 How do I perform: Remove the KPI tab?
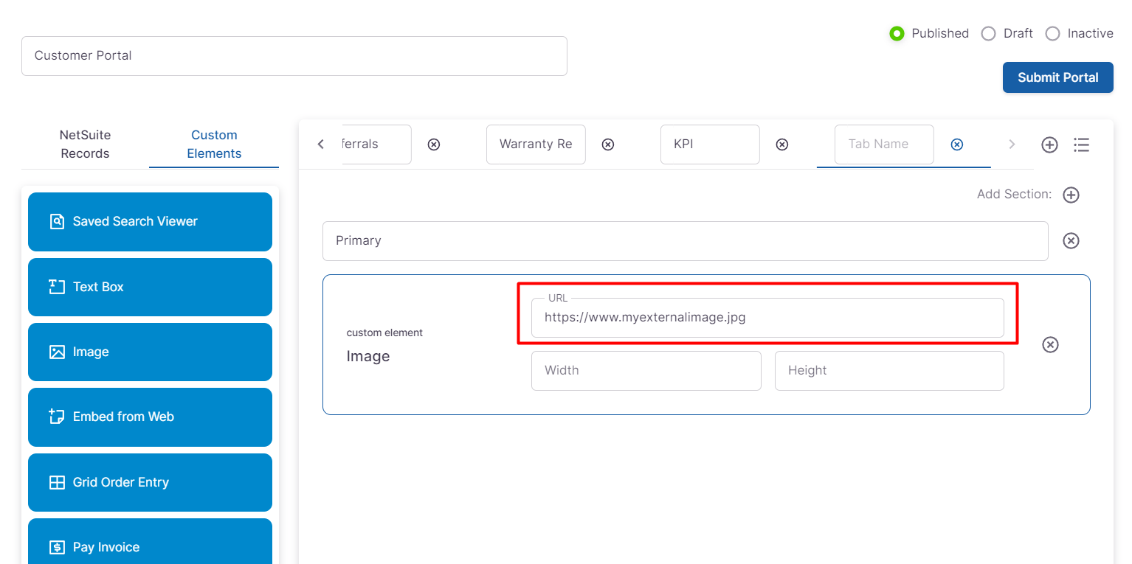pyautogui.click(x=781, y=145)
